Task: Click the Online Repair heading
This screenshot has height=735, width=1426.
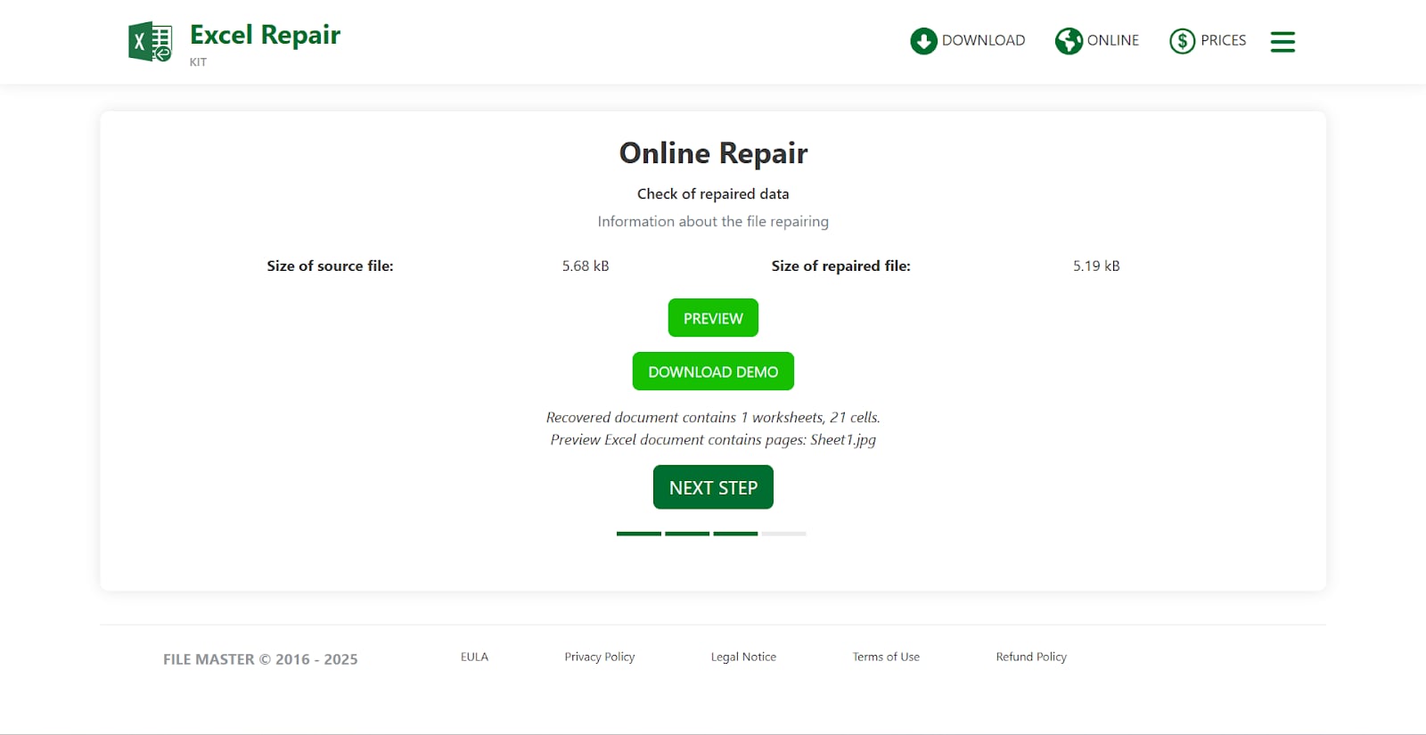Action: 713,153
